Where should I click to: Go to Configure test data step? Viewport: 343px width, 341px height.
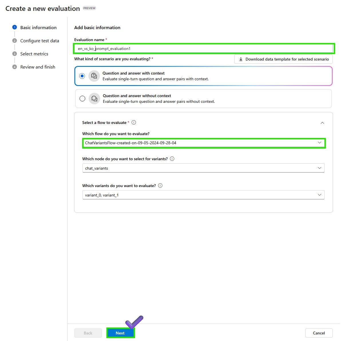(x=39, y=41)
